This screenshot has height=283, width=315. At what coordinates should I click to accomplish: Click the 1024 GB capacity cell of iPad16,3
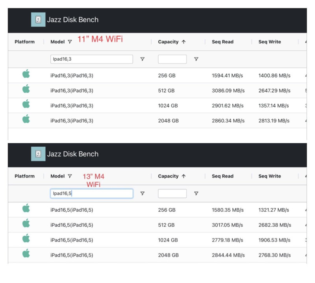click(x=168, y=106)
